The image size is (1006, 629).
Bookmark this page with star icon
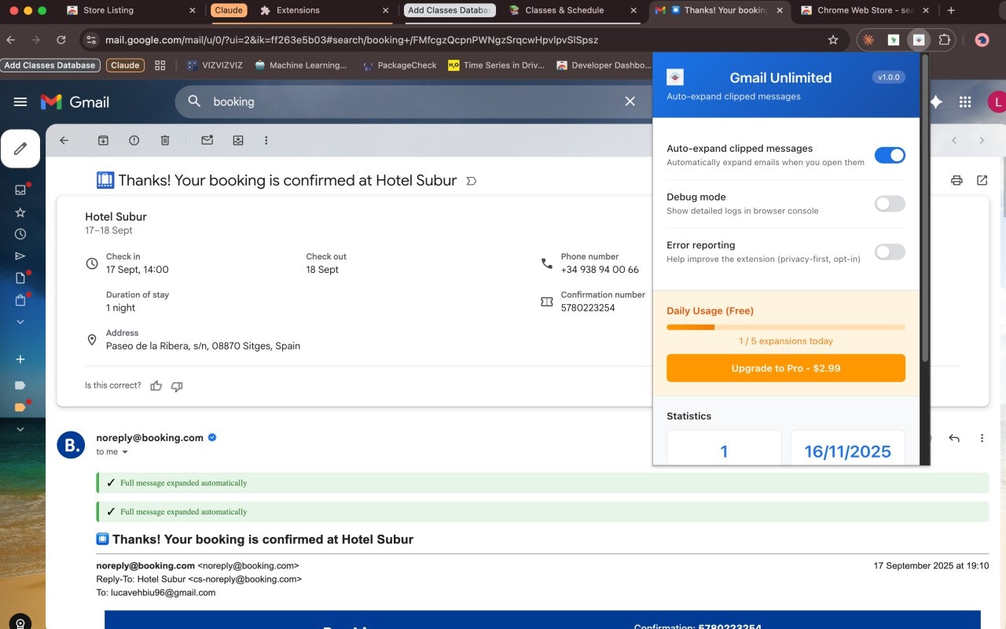833,39
